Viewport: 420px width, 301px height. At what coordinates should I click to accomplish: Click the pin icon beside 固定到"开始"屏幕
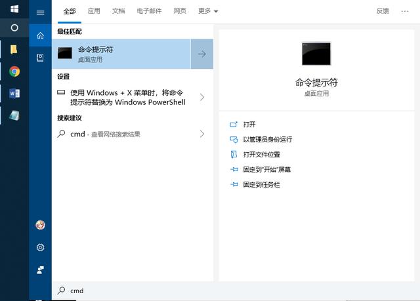pyautogui.click(x=234, y=169)
